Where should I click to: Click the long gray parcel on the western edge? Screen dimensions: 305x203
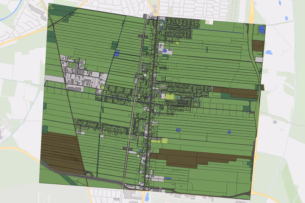55,79
